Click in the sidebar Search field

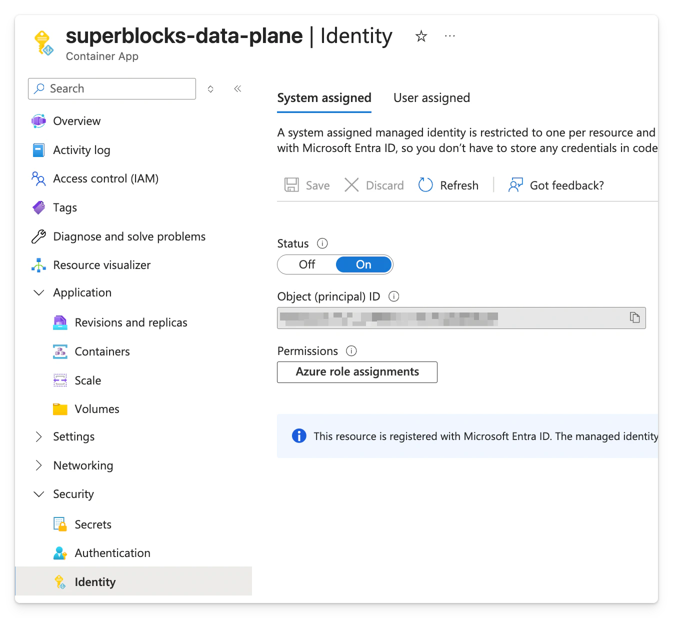112,88
